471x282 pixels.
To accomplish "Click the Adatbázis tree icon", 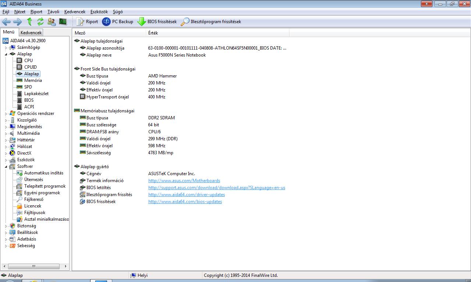I will tap(13, 239).
